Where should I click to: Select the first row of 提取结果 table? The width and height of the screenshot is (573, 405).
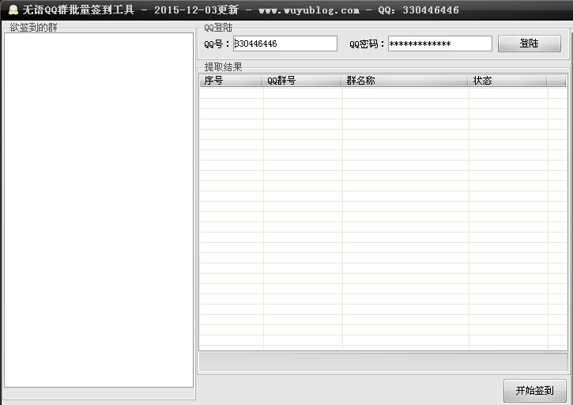[383, 93]
